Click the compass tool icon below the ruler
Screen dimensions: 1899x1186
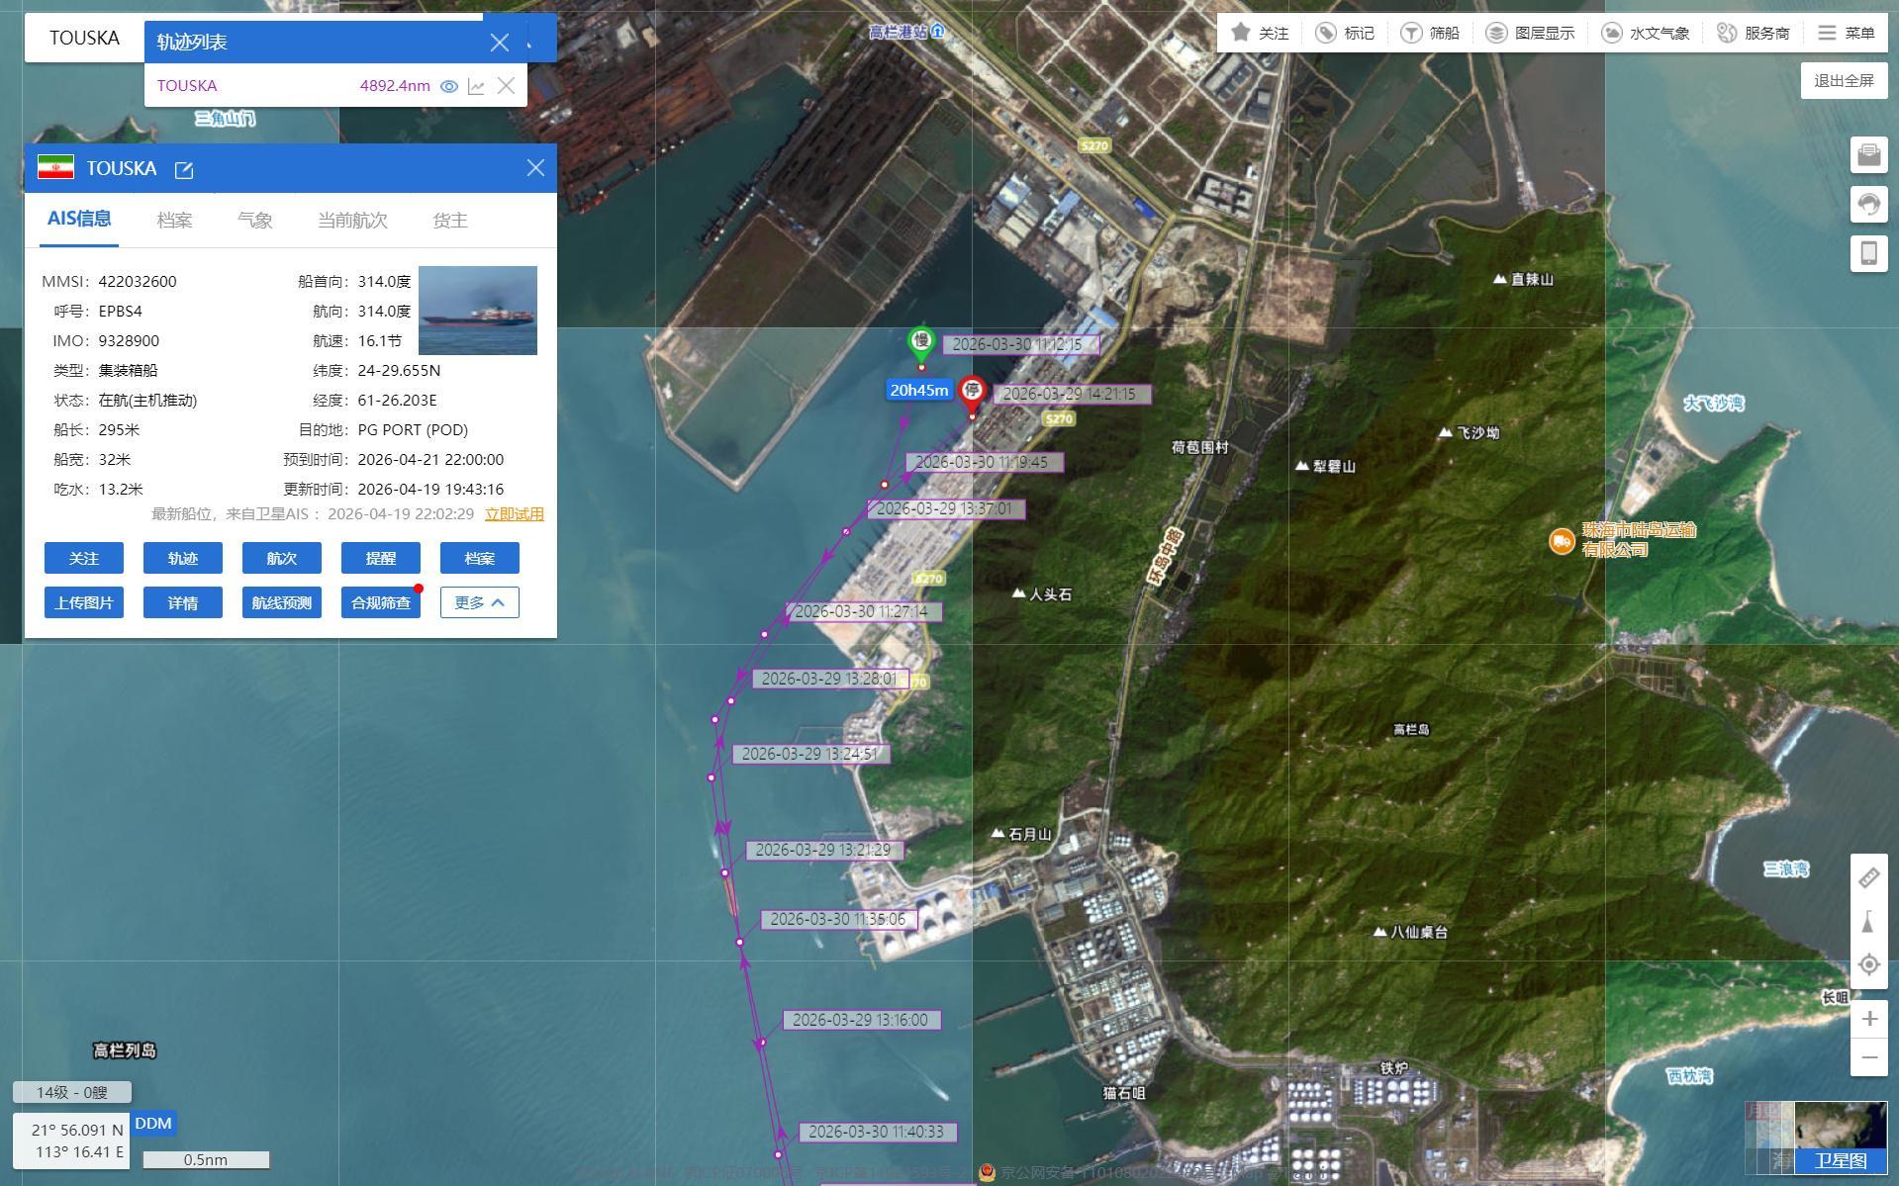[x=1868, y=922]
